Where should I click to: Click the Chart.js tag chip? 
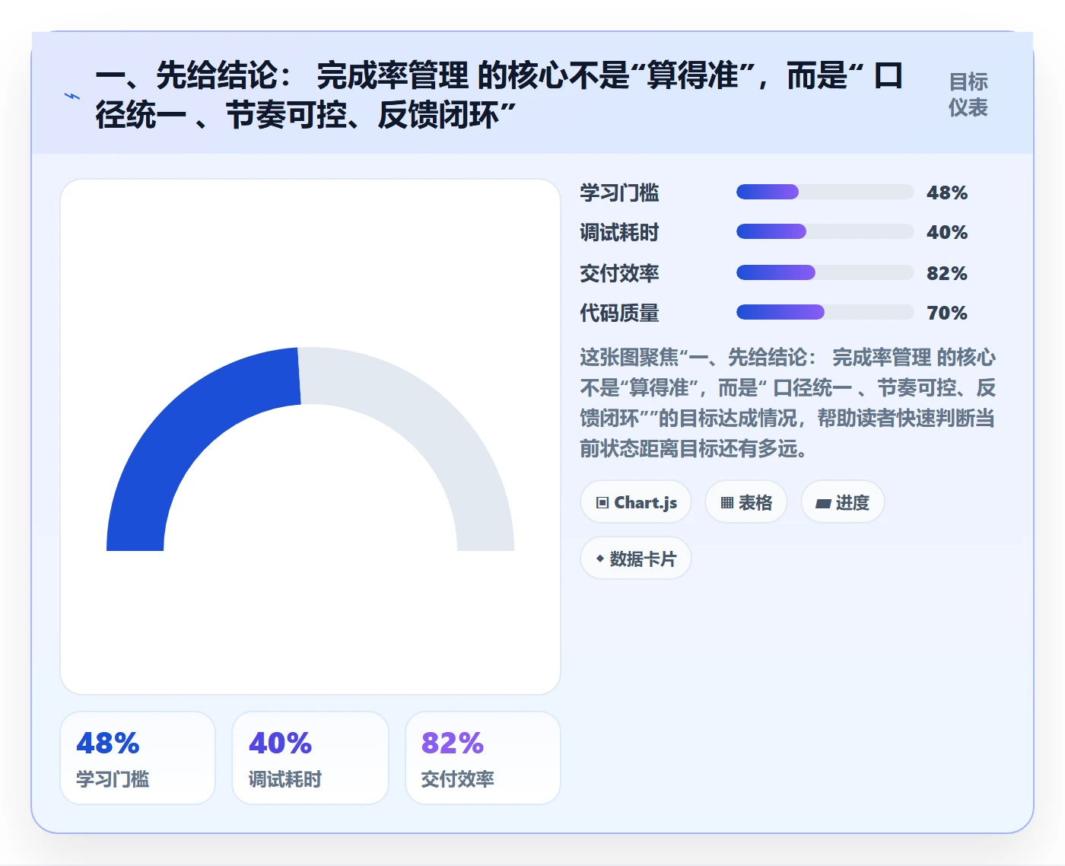[x=636, y=502]
